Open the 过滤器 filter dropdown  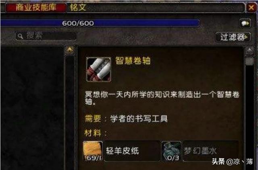point(233,37)
